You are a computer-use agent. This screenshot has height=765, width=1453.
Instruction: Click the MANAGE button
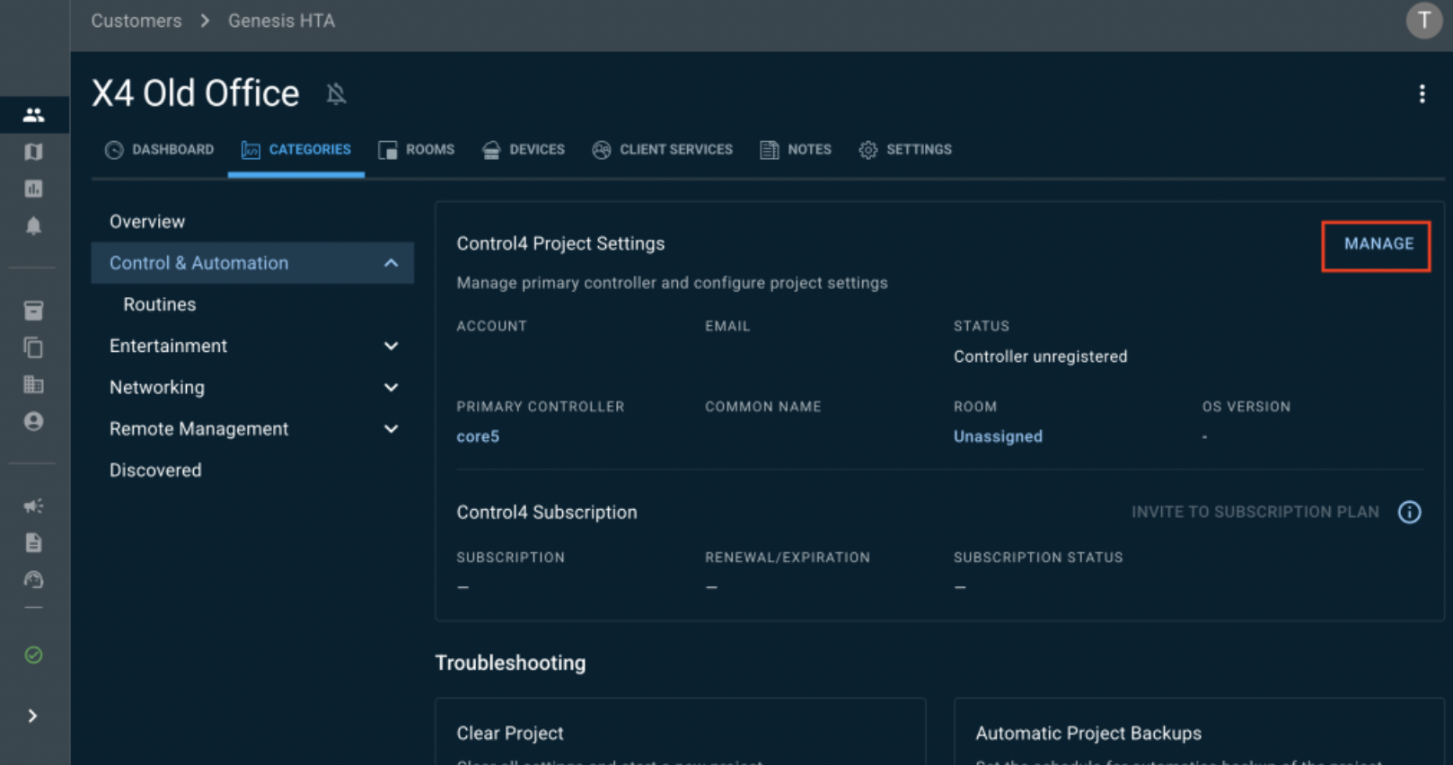pyautogui.click(x=1378, y=244)
